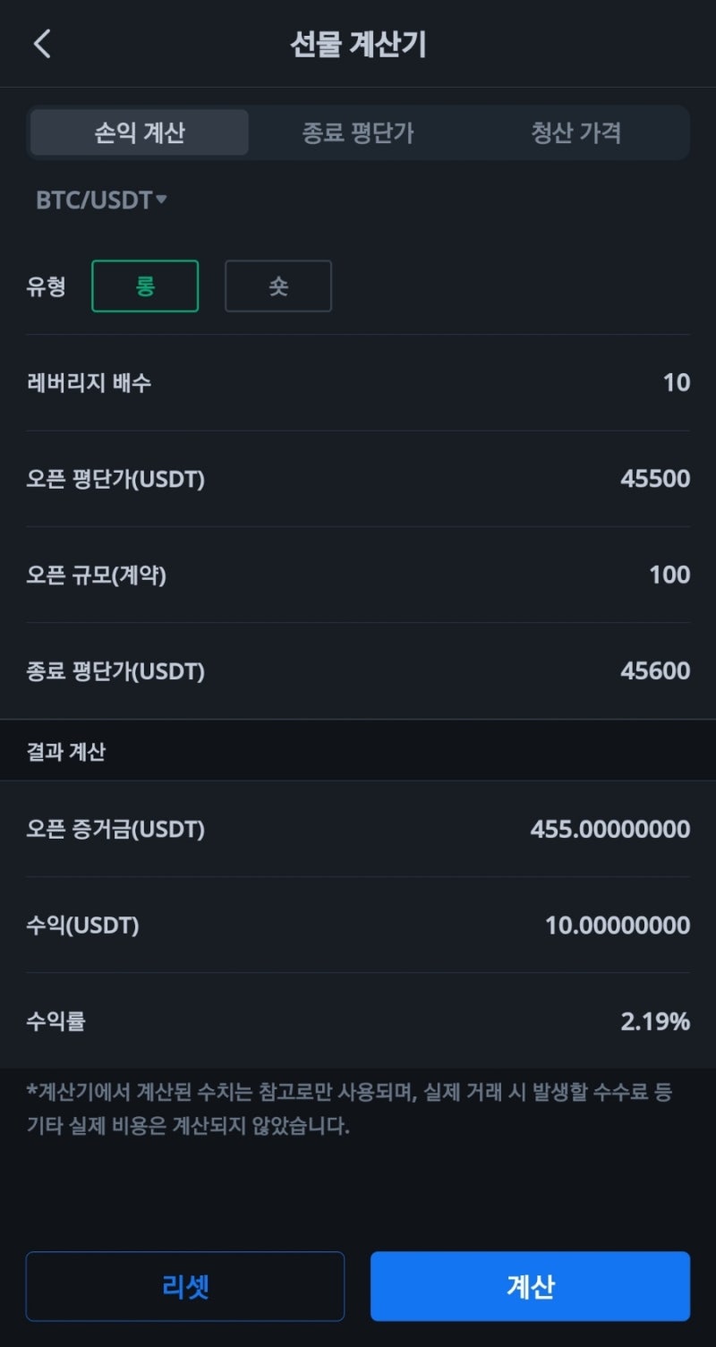Tap the 결과 계산 section header
716x1347 pixels.
[66, 751]
